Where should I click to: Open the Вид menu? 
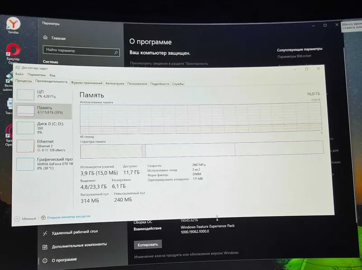coord(52,75)
